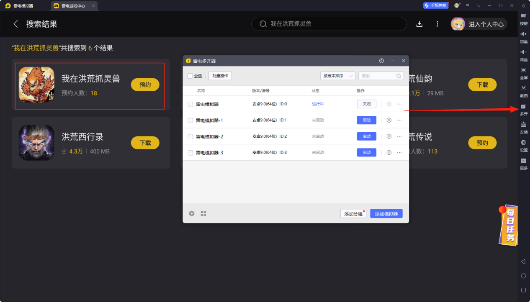Tick the 全选 select-all checkbox
The width and height of the screenshot is (530, 302).
190,76
